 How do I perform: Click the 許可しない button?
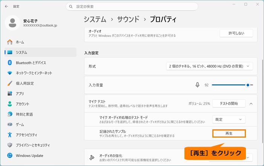point(236,33)
